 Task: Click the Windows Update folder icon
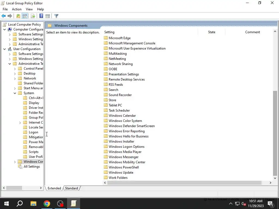pyautogui.click(x=106, y=172)
